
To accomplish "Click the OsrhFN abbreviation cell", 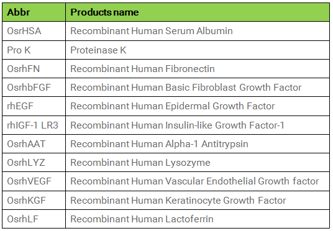I will 34,69.
